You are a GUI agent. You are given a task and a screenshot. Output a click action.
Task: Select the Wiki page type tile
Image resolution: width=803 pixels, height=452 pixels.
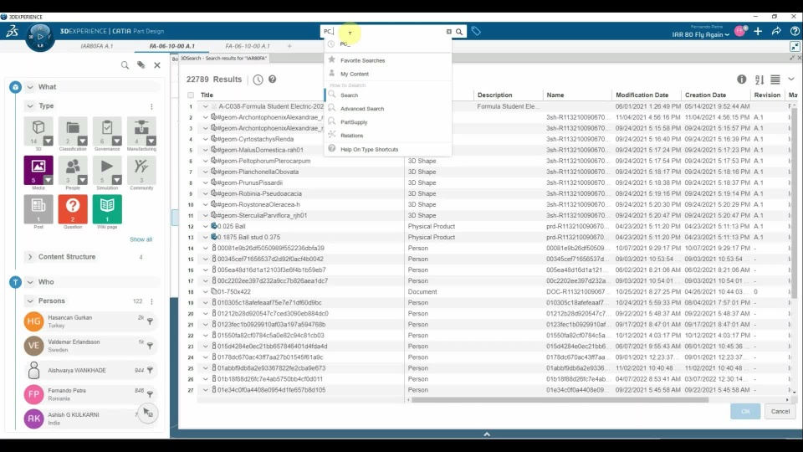click(107, 209)
